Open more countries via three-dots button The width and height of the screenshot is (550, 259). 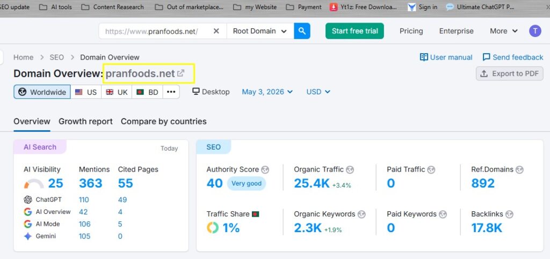click(x=171, y=92)
